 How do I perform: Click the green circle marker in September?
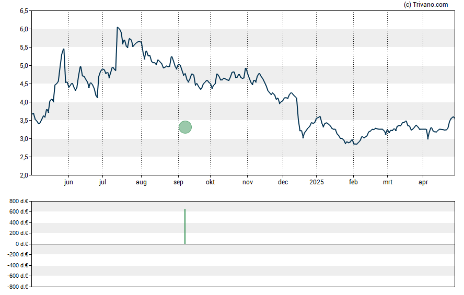(x=185, y=127)
